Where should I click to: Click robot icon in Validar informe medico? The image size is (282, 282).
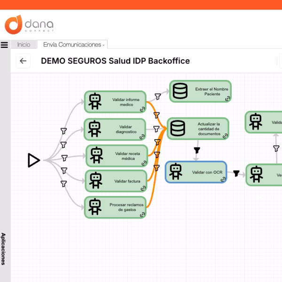click(x=95, y=101)
